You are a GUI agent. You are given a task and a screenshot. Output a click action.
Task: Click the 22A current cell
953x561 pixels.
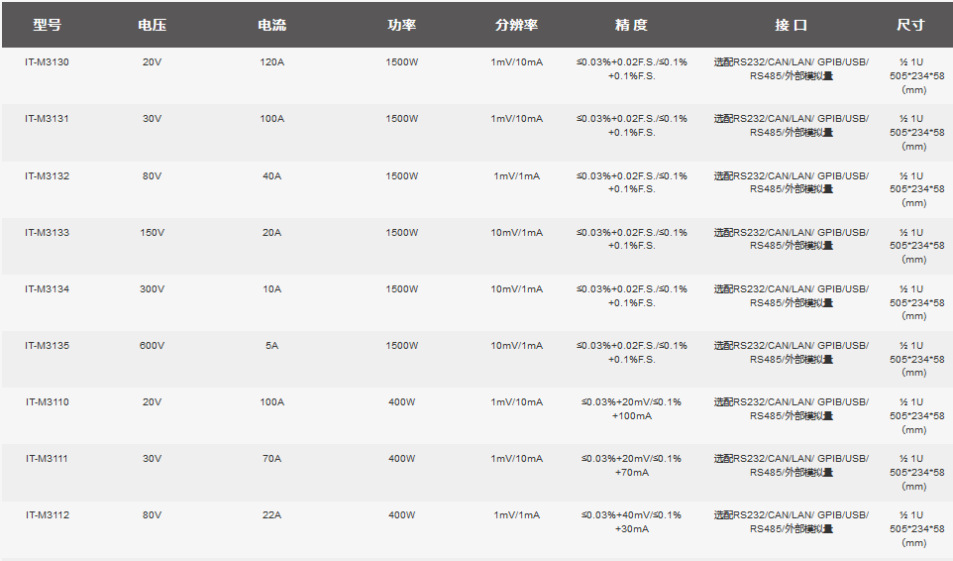click(271, 515)
